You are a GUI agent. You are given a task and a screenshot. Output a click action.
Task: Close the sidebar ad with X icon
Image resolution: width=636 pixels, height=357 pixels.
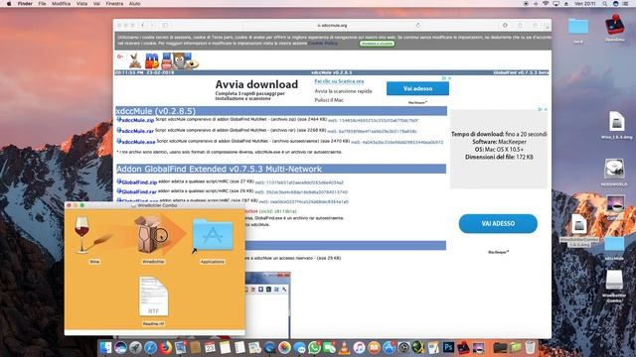coord(546,109)
